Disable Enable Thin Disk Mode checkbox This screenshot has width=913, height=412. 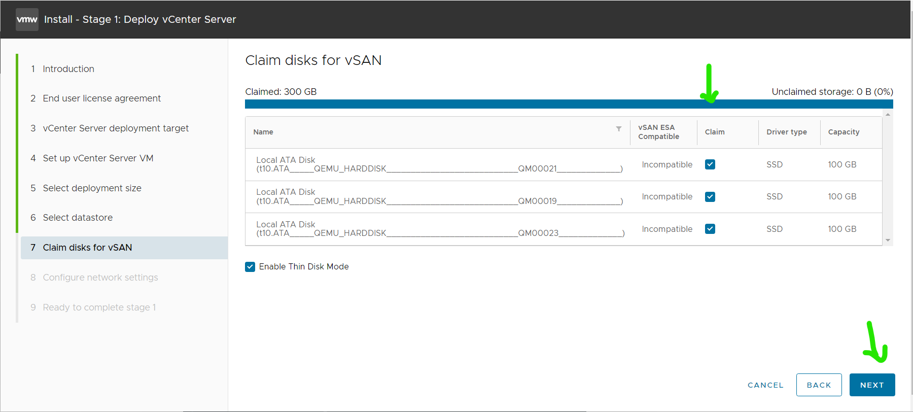point(250,267)
